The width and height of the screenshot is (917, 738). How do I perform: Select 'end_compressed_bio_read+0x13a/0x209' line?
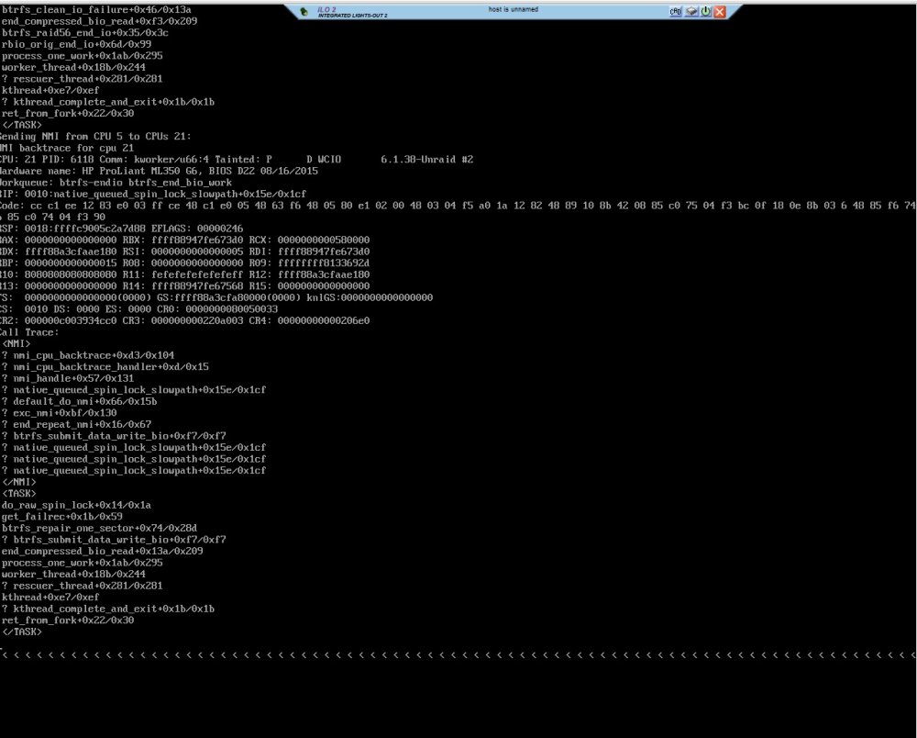click(103, 552)
